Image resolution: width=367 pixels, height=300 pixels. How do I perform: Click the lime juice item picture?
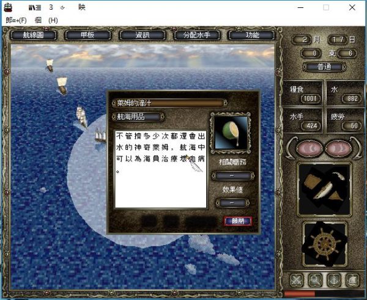pyautogui.click(x=231, y=133)
